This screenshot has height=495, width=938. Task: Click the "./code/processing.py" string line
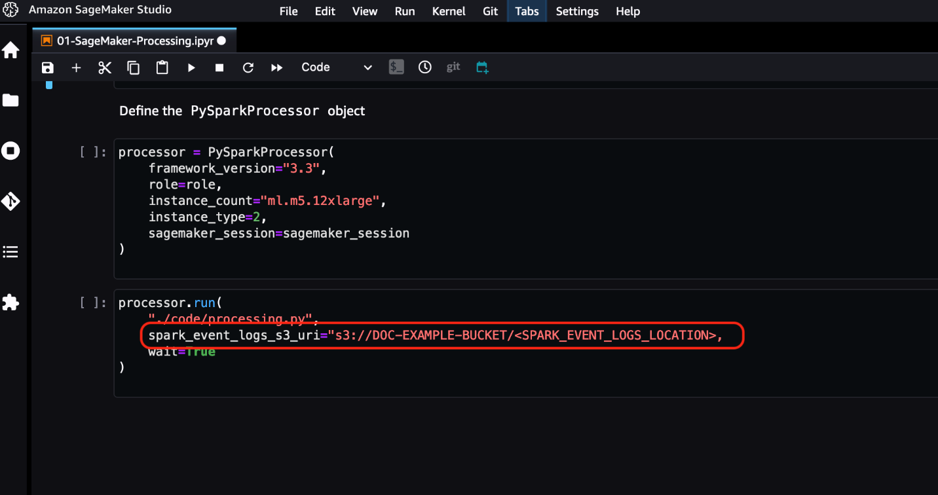[x=233, y=320]
